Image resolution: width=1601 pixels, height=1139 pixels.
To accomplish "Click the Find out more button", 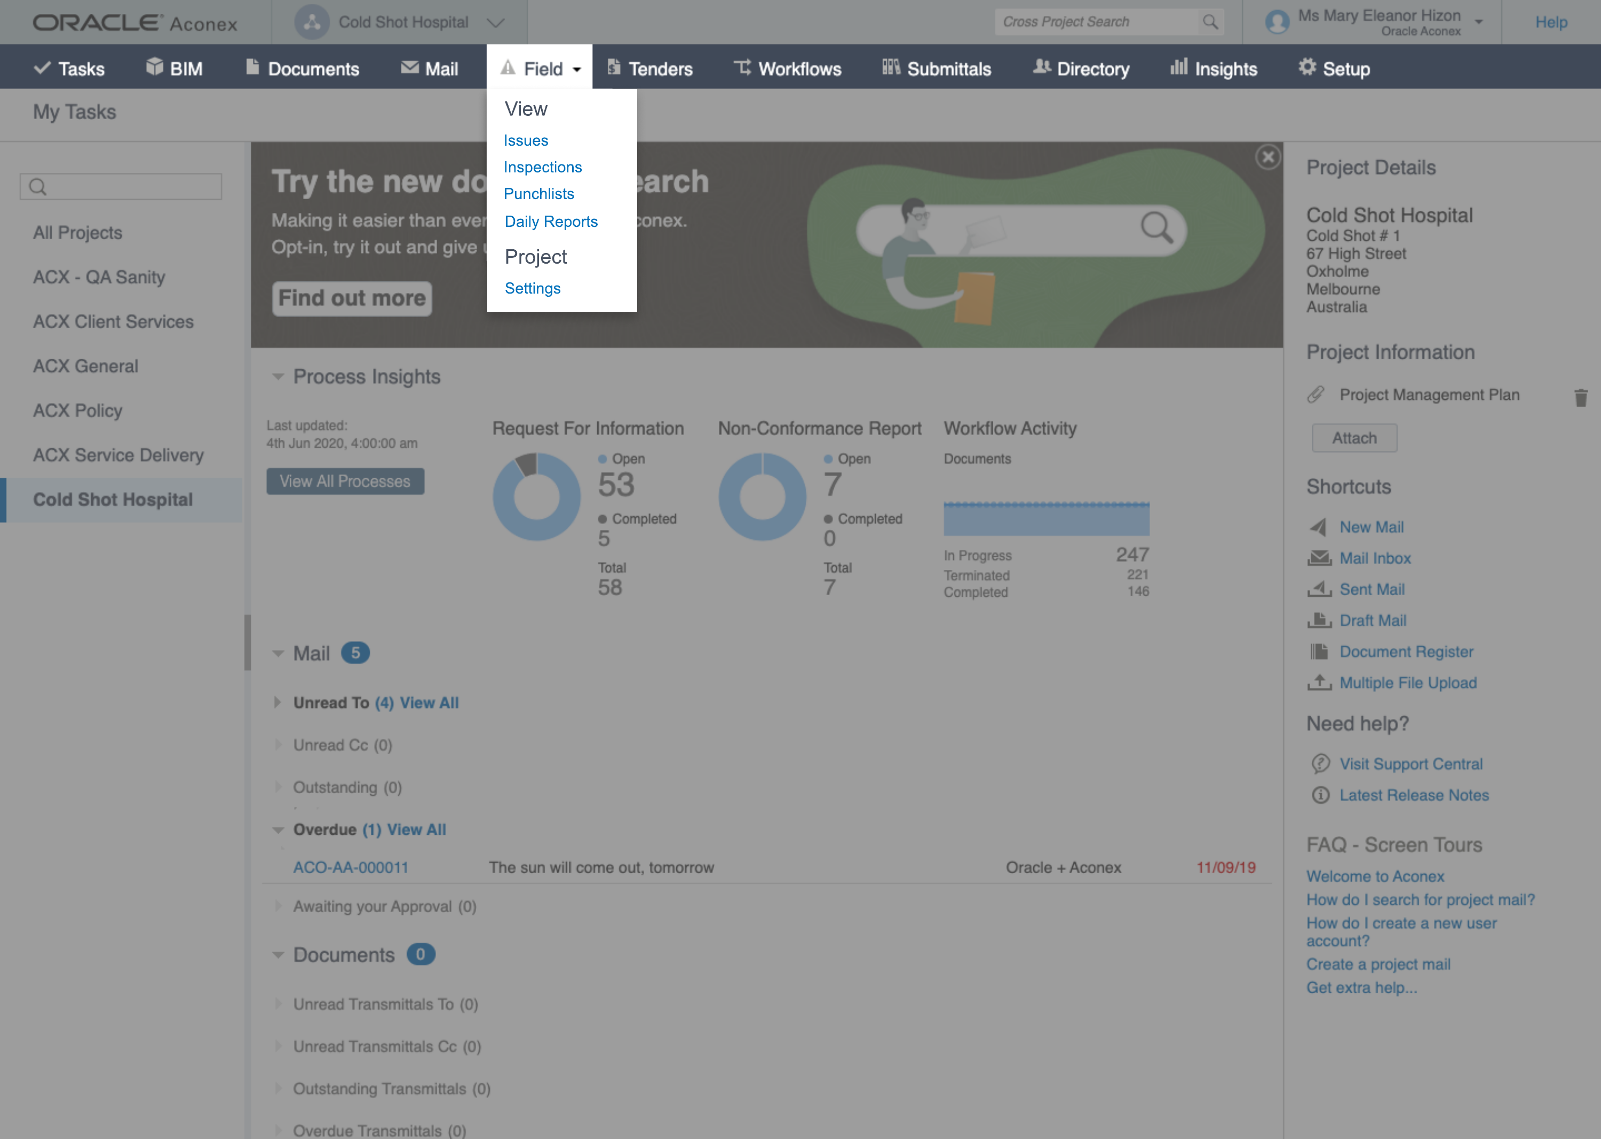I will [x=351, y=298].
